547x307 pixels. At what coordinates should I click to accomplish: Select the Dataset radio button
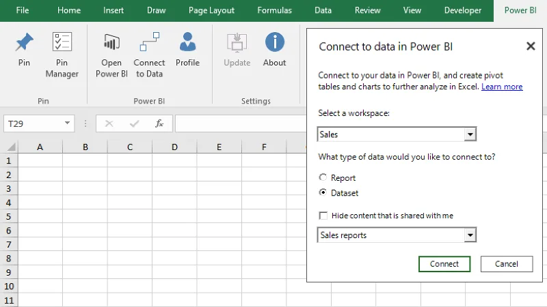(x=323, y=192)
